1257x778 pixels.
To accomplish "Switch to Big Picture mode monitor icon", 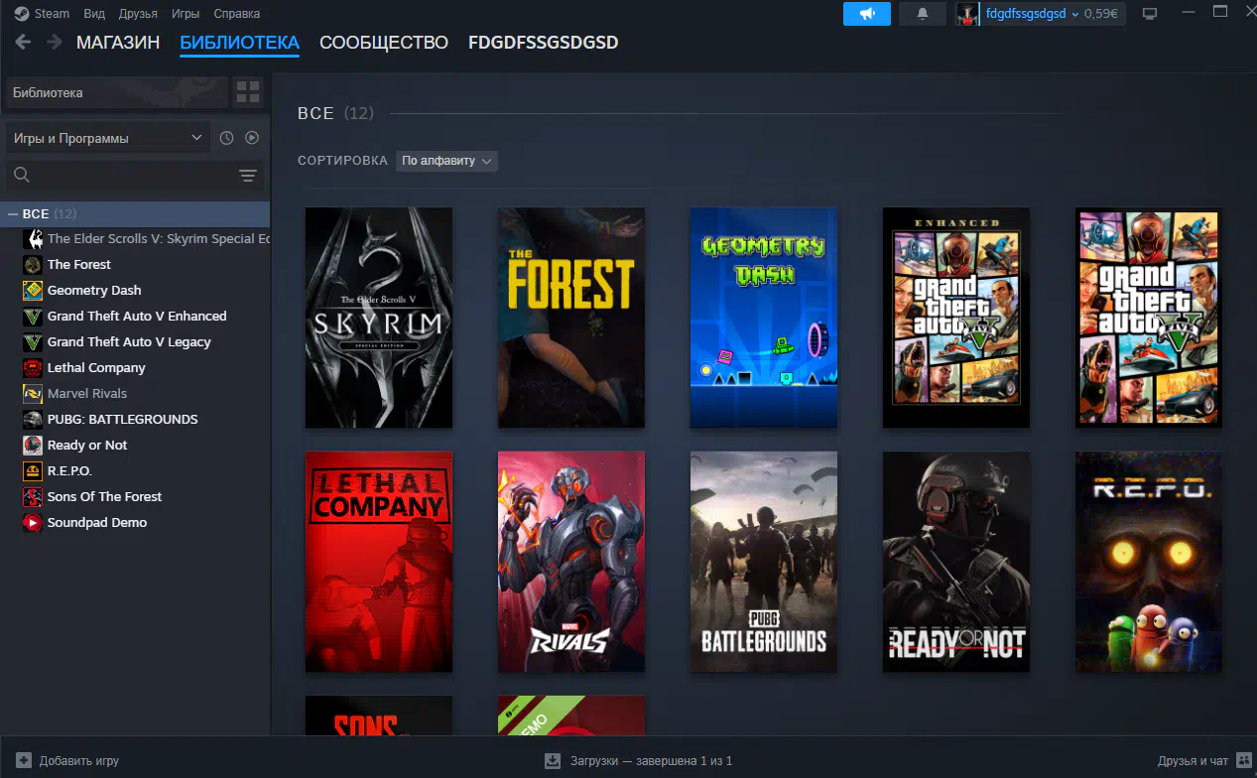I will (x=1150, y=14).
